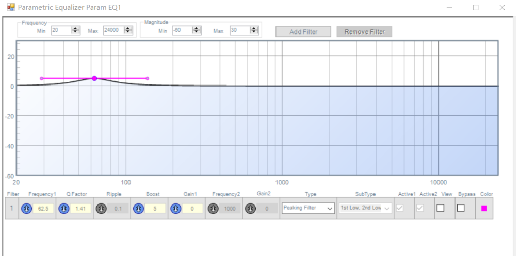The width and height of the screenshot is (520, 256).
Task: Click the Boost spinner knob icon
Action: click(x=139, y=209)
